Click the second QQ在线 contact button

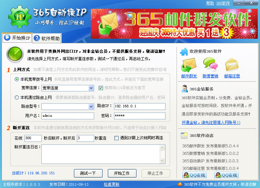226,175
